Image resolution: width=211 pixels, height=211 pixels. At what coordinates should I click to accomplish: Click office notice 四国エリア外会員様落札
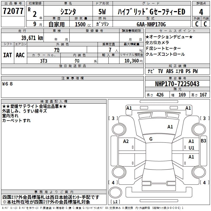[51, 197]
